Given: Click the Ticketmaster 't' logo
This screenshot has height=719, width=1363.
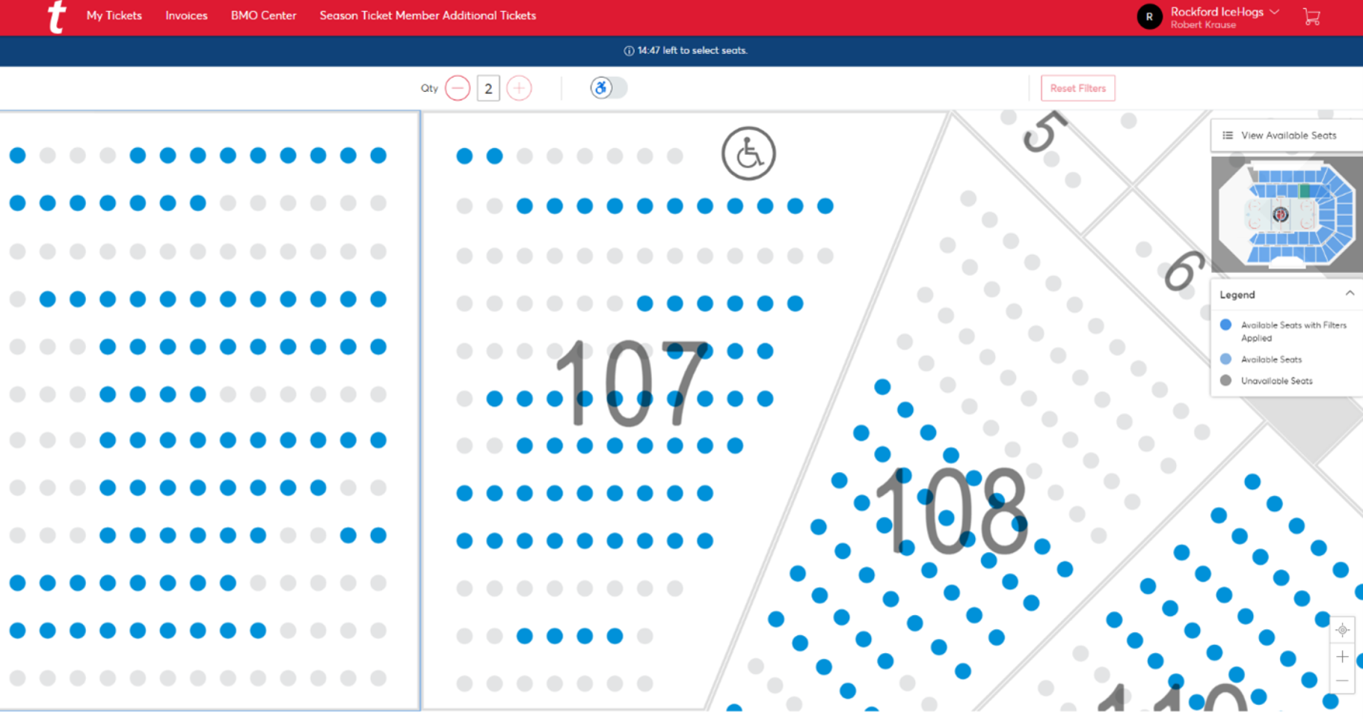Looking at the screenshot, I should coord(57,17).
